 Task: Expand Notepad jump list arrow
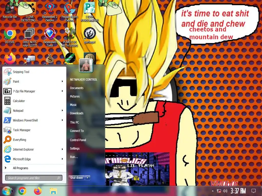62,110
